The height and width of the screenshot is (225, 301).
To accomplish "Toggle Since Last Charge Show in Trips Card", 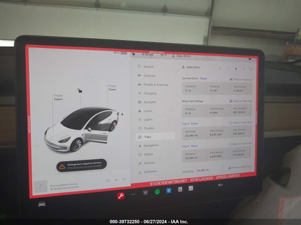I will click(x=231, y=101).
